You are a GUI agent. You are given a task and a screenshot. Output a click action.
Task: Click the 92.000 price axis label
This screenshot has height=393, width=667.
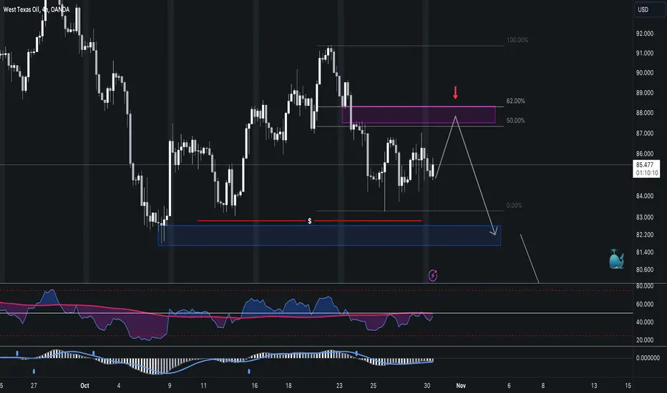(x=645, y=34)
